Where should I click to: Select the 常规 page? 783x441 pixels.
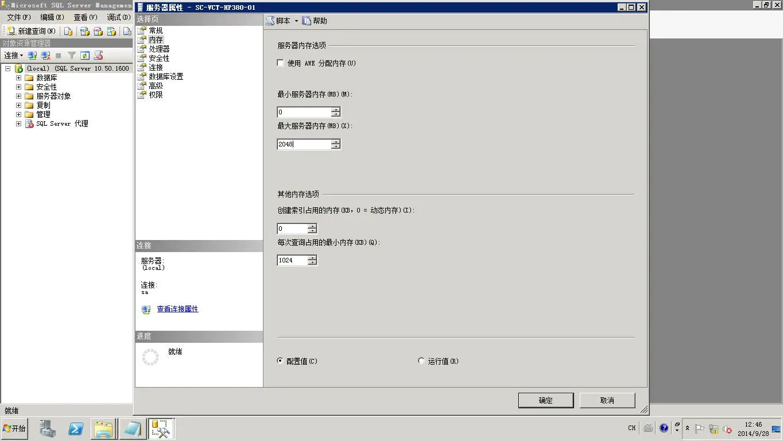156,30
